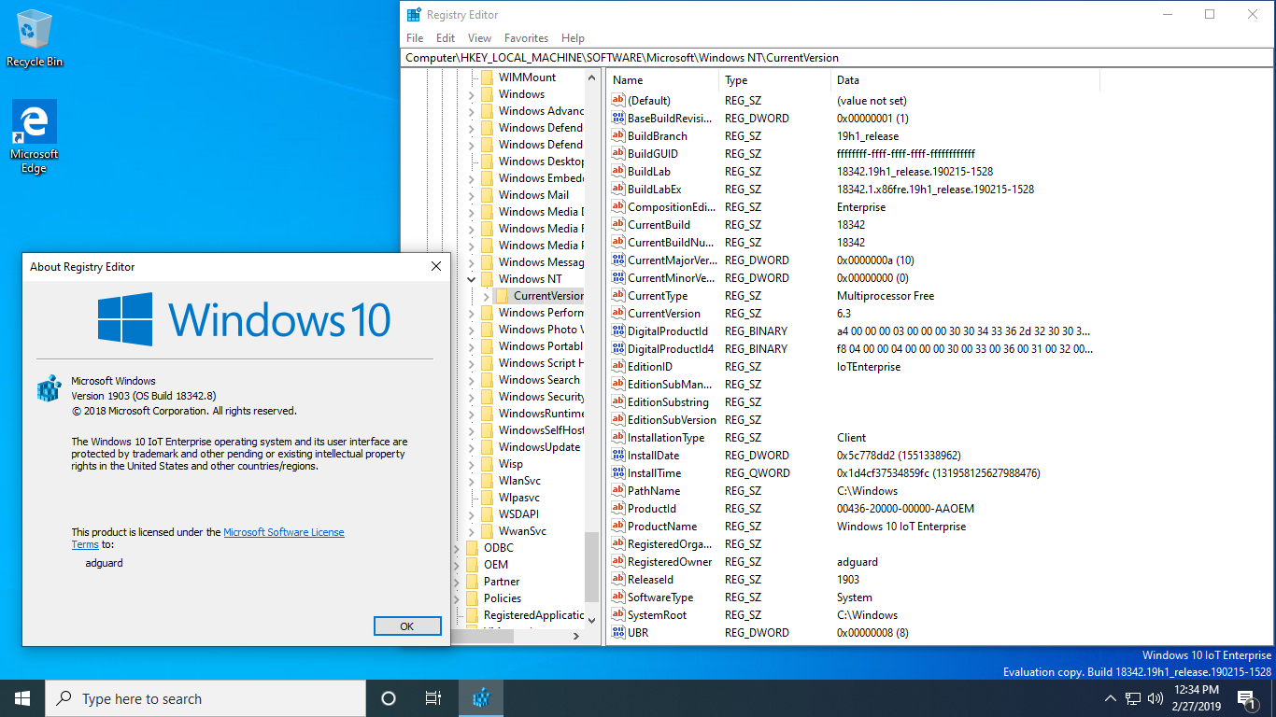Select the Windows Search tree key
1276x717 pixels.
point(539,380)
